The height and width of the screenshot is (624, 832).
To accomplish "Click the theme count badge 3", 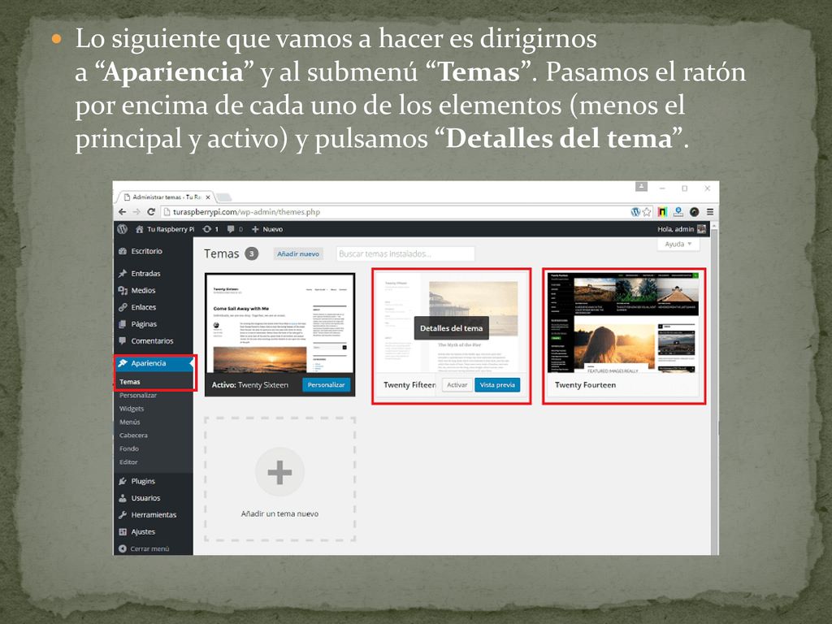I will point(252,253).
